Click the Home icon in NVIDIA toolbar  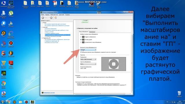55,18
